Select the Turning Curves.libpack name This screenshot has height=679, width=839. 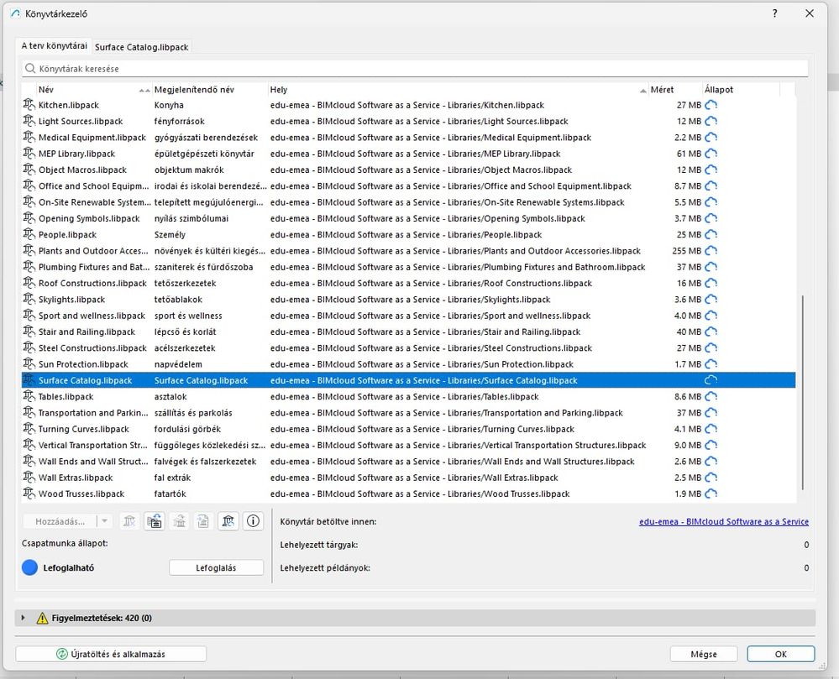[x=83, y=430]
